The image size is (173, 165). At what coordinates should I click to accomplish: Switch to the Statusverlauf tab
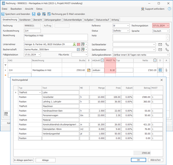click(102, 20)
